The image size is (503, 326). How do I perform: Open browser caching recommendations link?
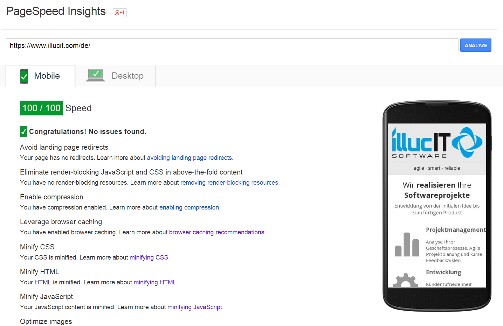216,232
